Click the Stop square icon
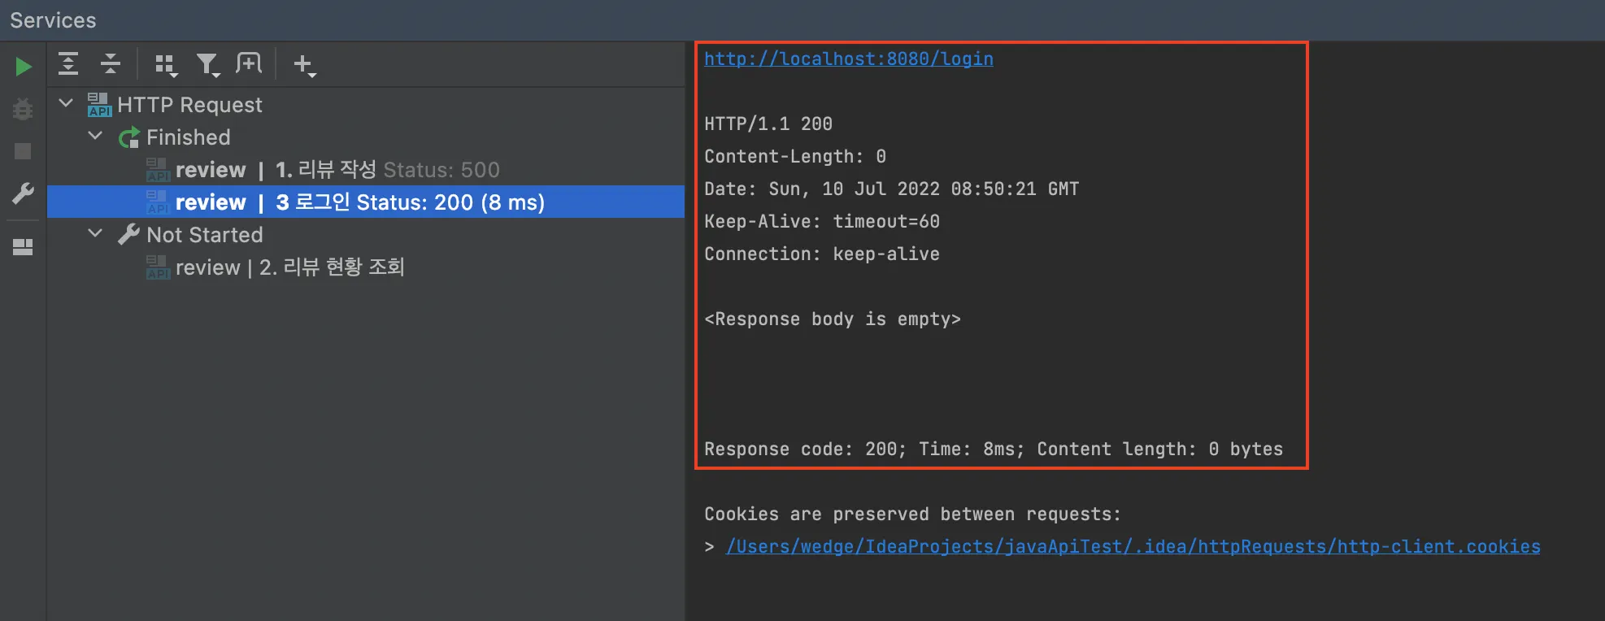 pos(23,151)
